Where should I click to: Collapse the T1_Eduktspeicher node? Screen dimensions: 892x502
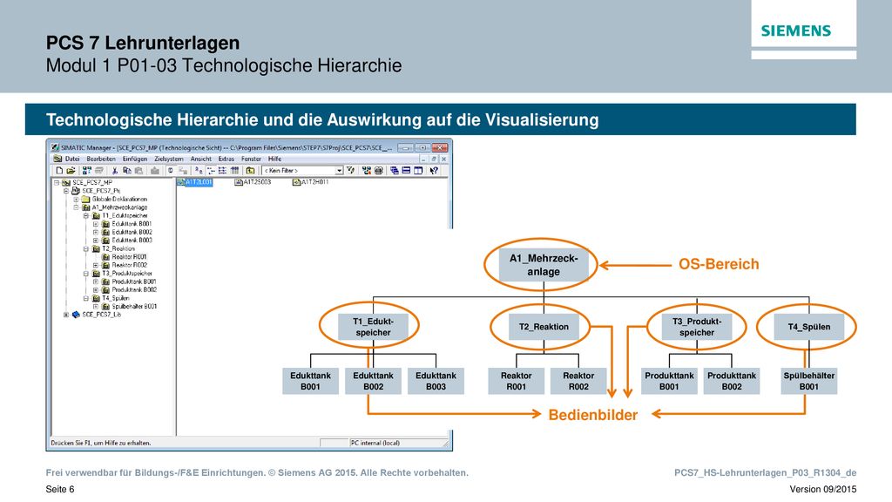pos(86,216)
